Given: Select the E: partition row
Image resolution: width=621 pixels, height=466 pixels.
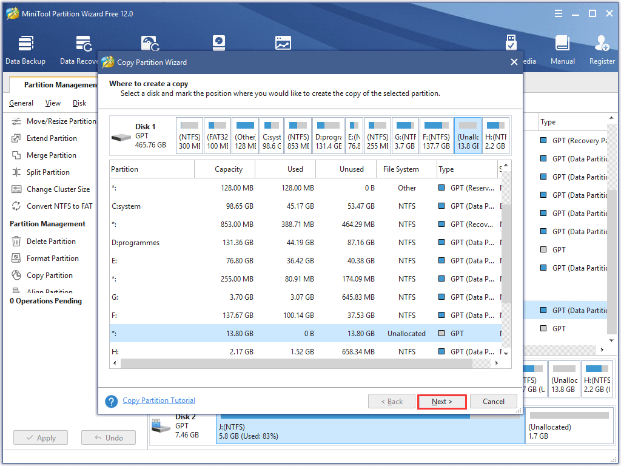Looking at the screenshot, I should tap(306, 261).
